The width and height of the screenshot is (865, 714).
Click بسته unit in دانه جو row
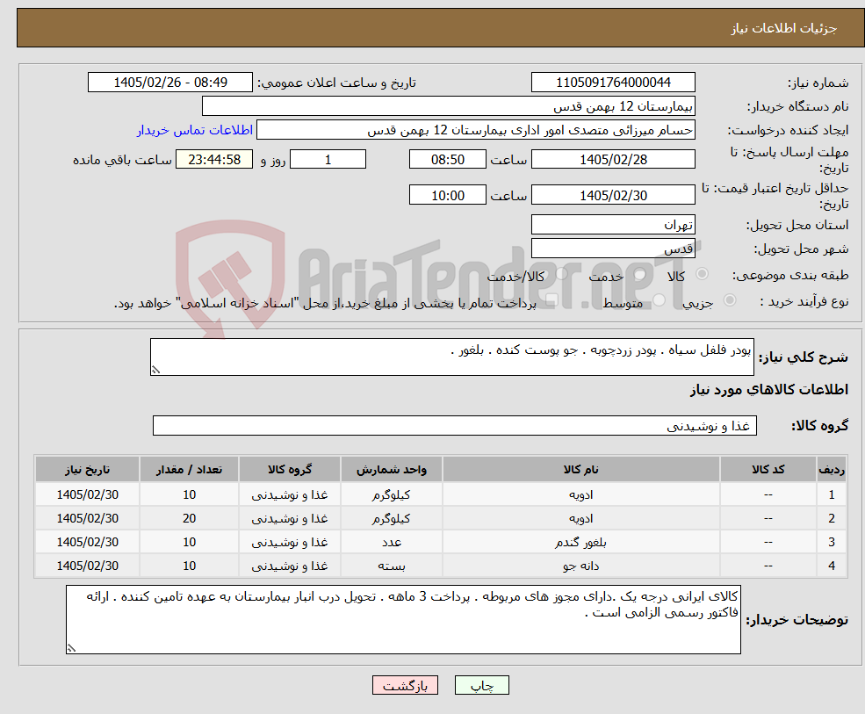391,566
